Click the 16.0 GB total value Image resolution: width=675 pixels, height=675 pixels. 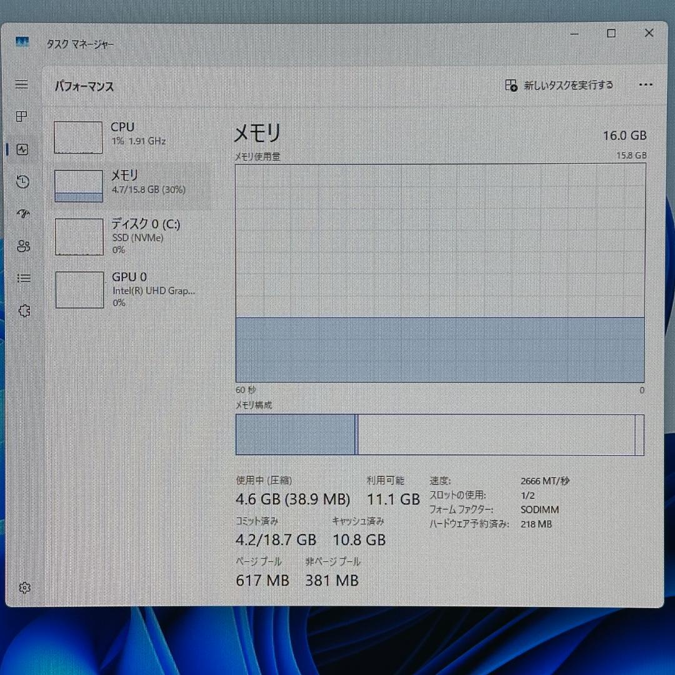624,136
